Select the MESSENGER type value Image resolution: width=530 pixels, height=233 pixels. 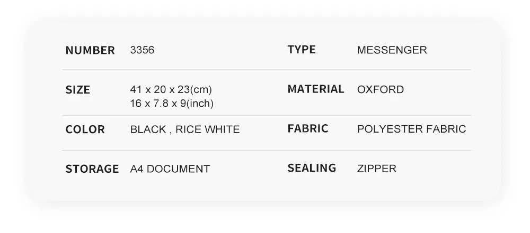tap(392, 50)
